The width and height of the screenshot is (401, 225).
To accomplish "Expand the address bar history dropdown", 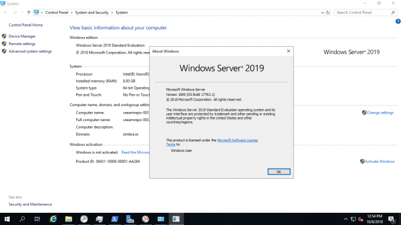I will 322,13.
